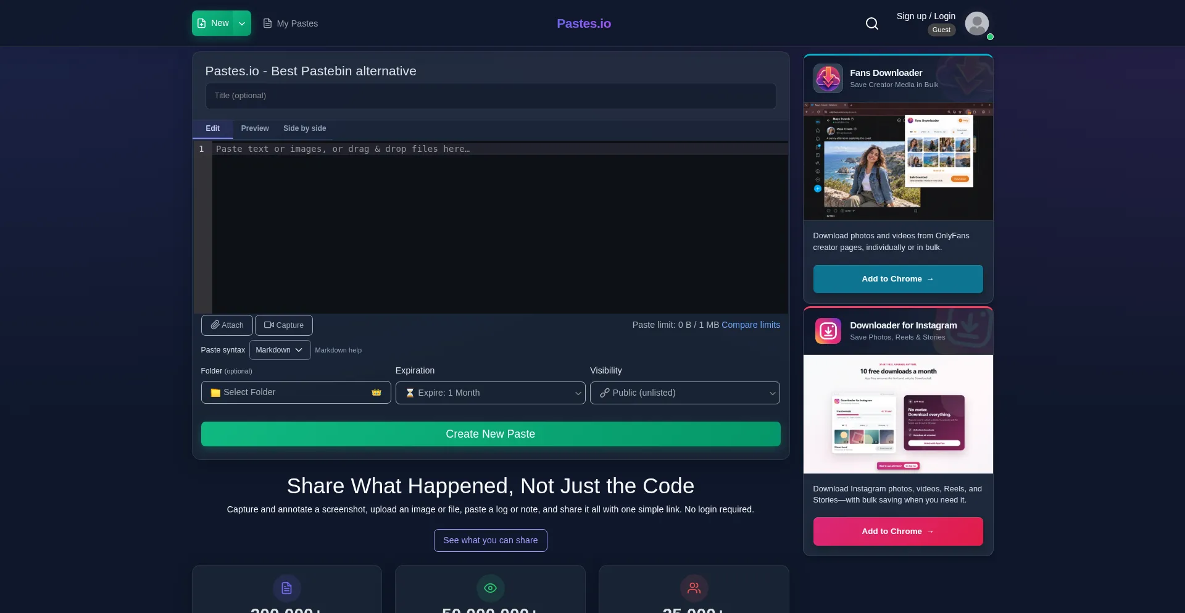Click the Downloader for Instagram title text
This screenshot has width=1185, height=613.
(903, 325)
